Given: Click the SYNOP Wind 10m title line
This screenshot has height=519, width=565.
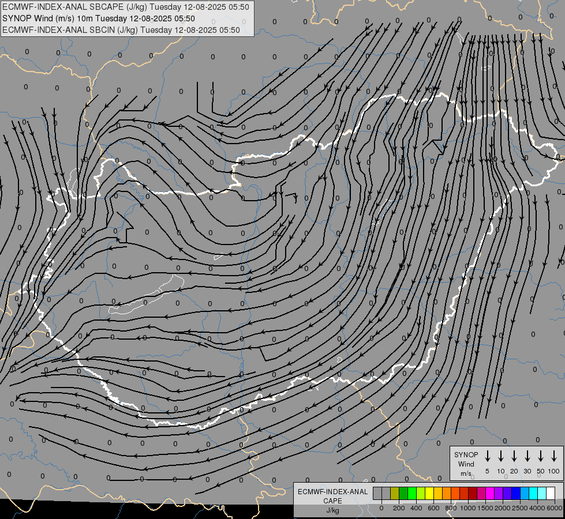Looking at the screenshot, I should 98,18.
